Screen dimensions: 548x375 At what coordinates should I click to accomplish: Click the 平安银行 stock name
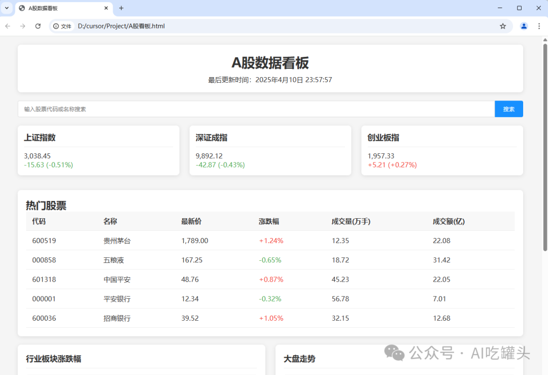117,299
